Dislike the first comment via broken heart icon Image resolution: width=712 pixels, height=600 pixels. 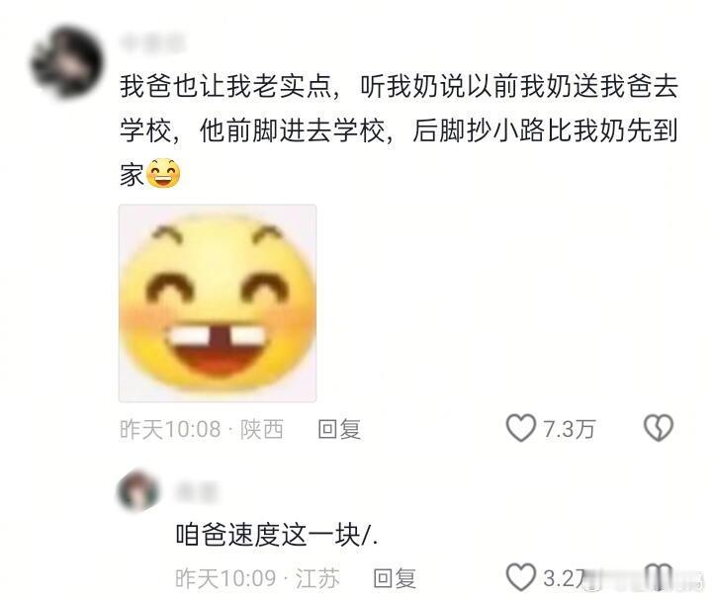point(659,428)
